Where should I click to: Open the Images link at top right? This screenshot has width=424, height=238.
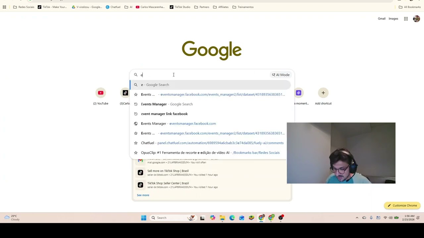click(393, 19)
